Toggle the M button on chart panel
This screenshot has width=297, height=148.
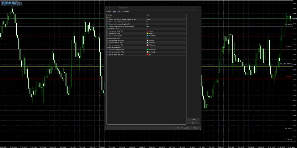pyautogui.click(x=9, y=3)
